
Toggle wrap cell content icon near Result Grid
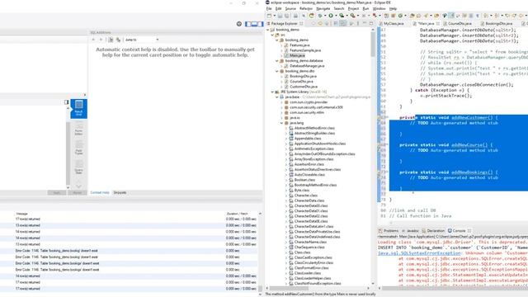click(66, 102)
